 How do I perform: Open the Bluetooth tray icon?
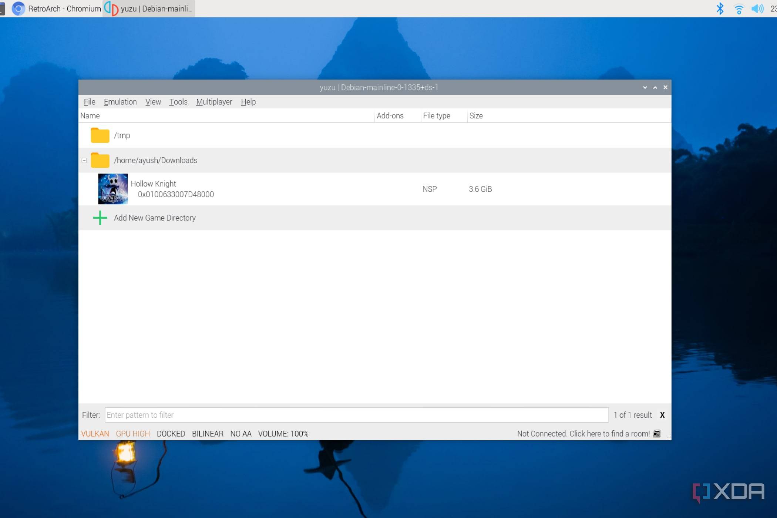pyautogui.click(x=720, y=9)
